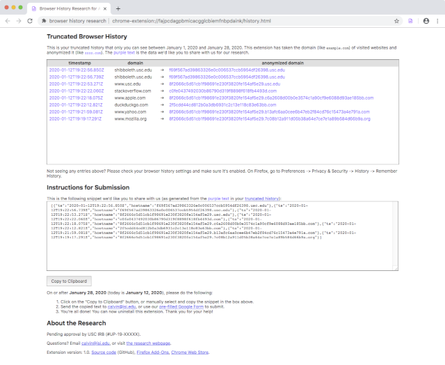The height and width of the screenshot is (365, 445).
Task: Open the Chrome Web Store link
Action: tap(190, 352)
